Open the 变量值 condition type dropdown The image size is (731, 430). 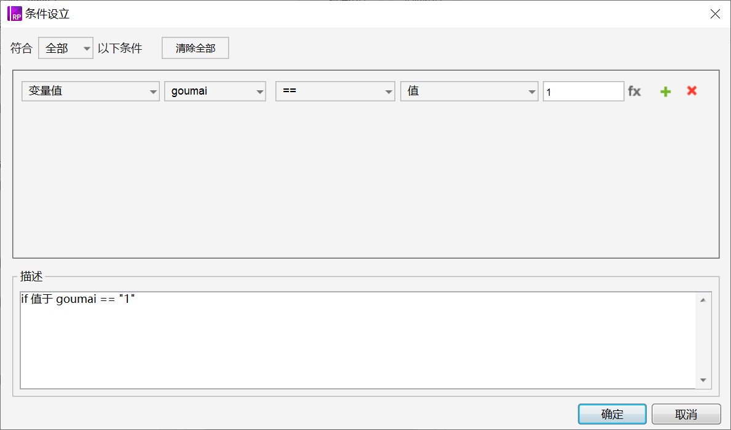click(90, 92)
